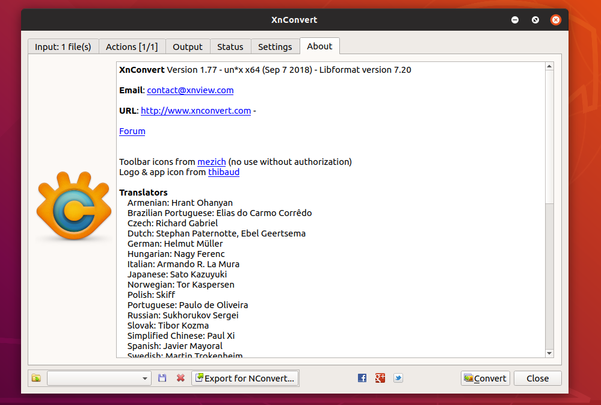Image resolution: width=601 pixels, height=405 pixels.
Task: Click the scrollbar up arrow
Action: coord(549,66)
